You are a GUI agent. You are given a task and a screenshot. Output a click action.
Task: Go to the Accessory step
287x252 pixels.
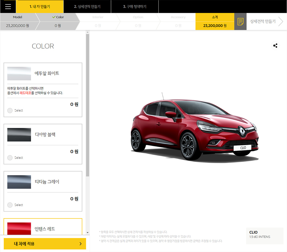point(178,21)
